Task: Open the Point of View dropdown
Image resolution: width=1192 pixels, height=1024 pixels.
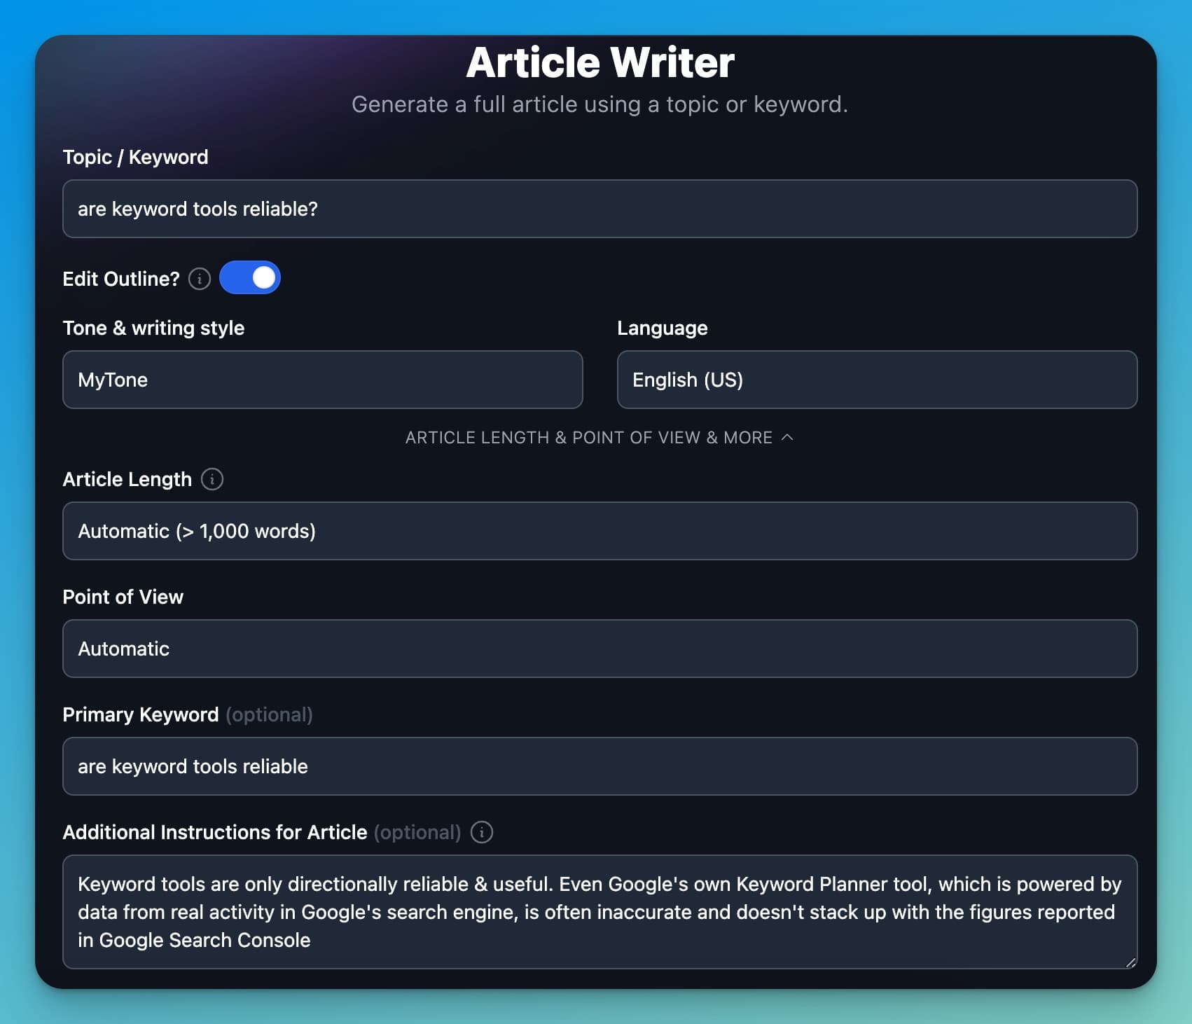Action: pos(600,649)
